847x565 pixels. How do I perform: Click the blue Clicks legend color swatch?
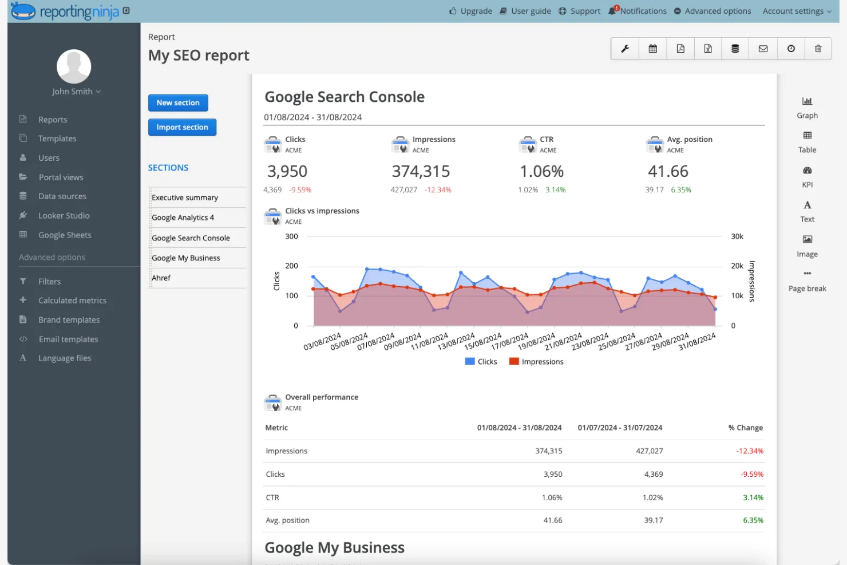[469, 361]
